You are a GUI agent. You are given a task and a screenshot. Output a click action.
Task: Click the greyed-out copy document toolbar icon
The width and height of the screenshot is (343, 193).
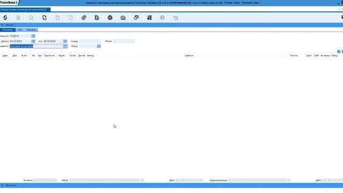click(57, 18)
